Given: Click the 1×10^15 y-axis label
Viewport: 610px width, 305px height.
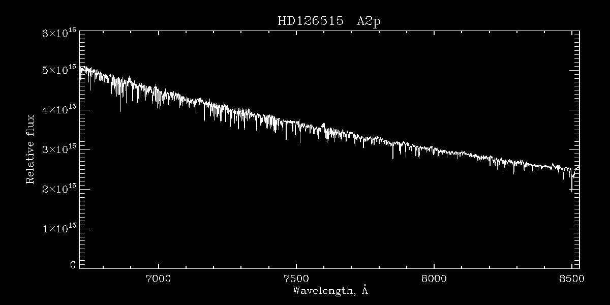Looking at the screenshot, I should (x=59, y=228).
